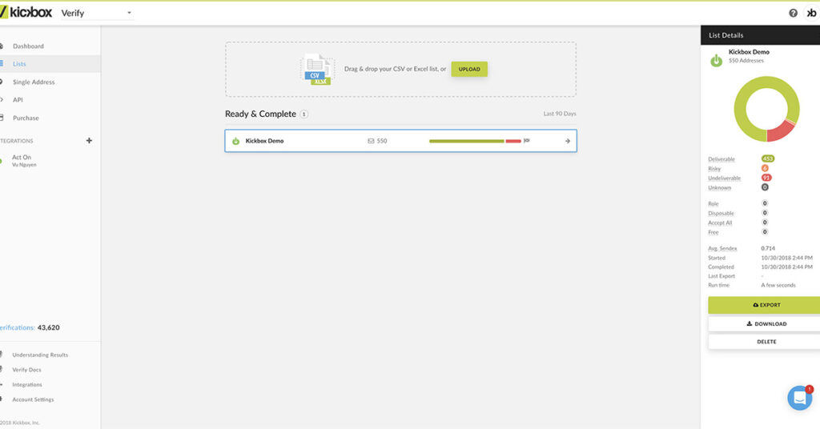
Task: Click the Download button
Action: 766,324
